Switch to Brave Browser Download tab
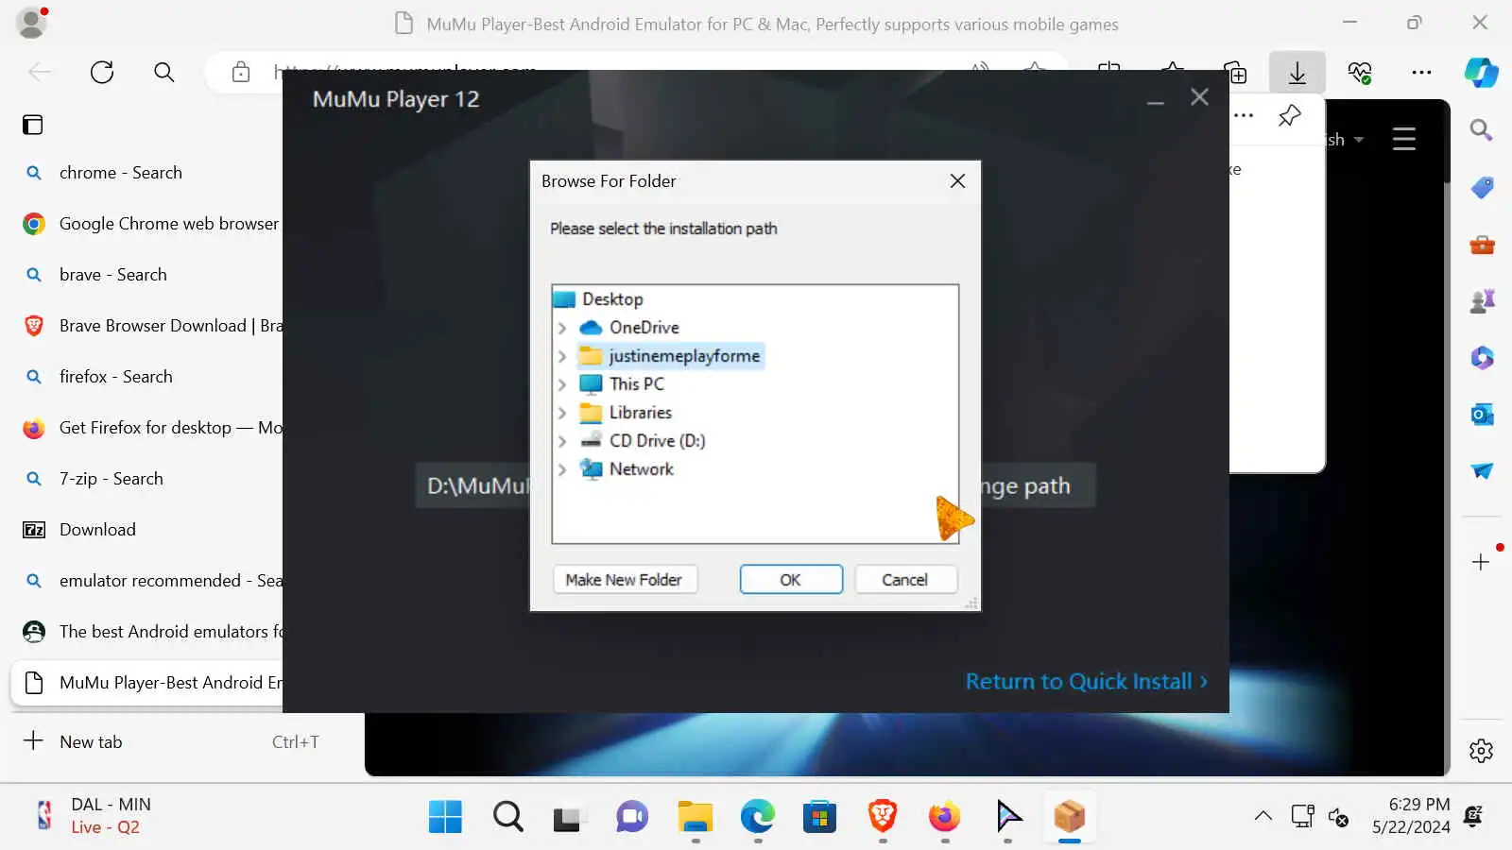Image resolution: width=1512 pixels, height=850 pixels. click(x=146, y=326)
